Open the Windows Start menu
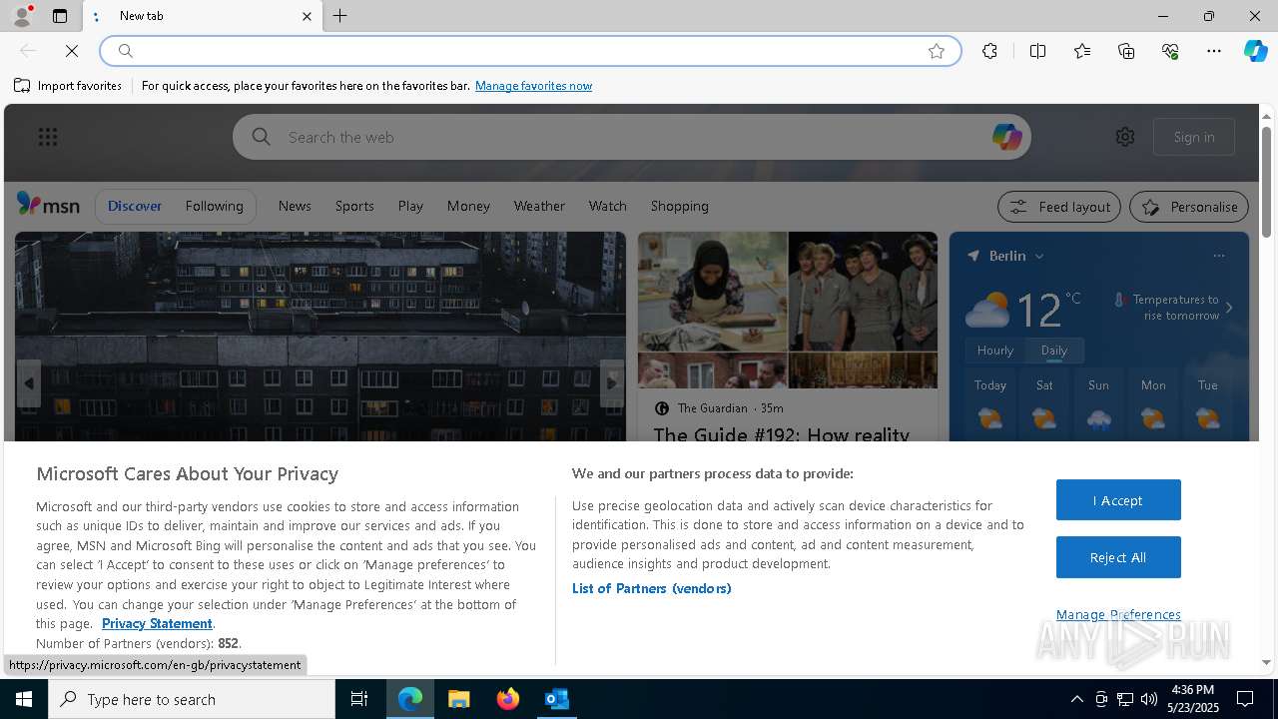 click(24, 699)
